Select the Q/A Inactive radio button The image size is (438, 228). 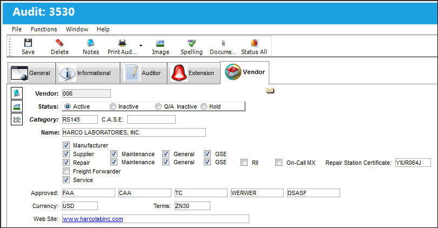(158, 106)
